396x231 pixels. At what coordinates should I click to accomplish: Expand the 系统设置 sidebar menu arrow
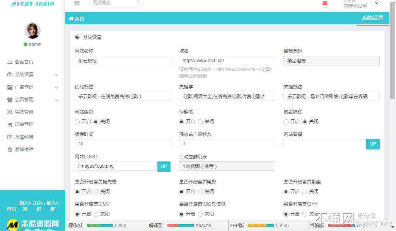click(x=56, y=75)
